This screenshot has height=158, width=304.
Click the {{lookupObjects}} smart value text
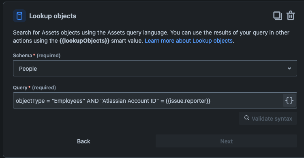coord(84,41)
